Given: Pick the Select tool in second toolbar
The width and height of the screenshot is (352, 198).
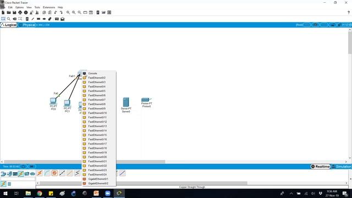Looking at the screenshot, I should [x=3, y=19].
